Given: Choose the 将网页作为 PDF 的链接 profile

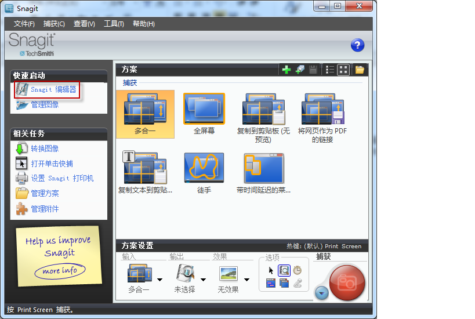Looking at the screenshot, I should point(322,118).
